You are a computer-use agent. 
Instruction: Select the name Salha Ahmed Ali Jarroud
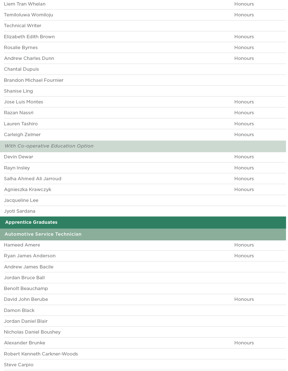(x=32, y=179)
